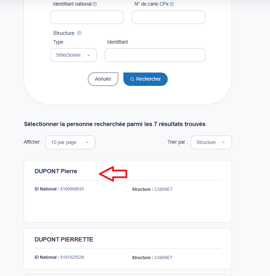The width and height of the screenshot is (270, 276).
Task: Focus the Identifiant national input field
Action: tap(87, 17)
